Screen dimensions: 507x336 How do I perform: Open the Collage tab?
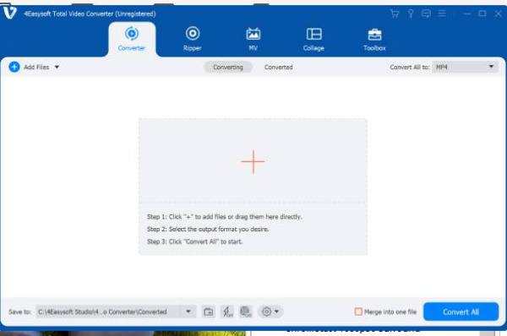coord(313,39)
